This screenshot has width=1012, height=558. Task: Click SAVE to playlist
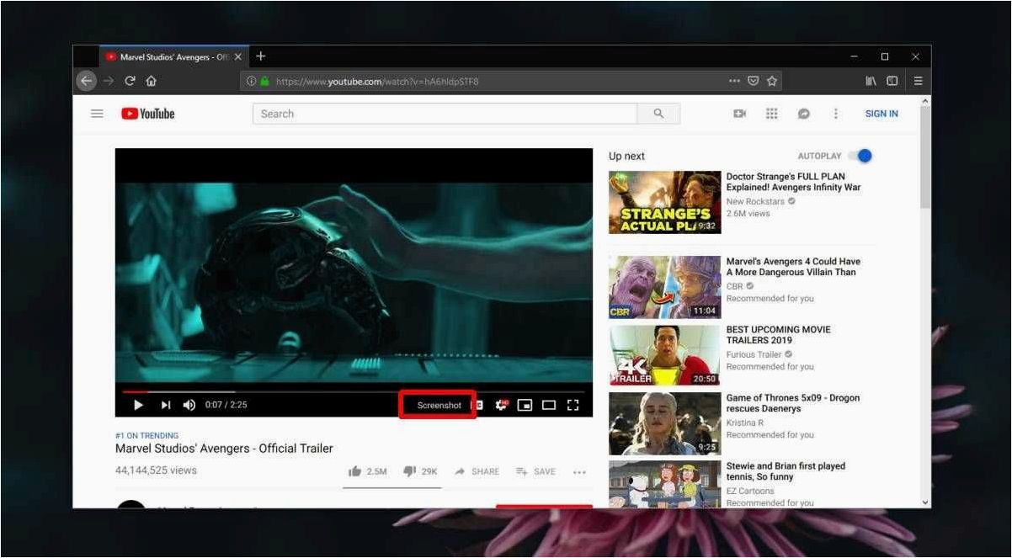(535, 471)
